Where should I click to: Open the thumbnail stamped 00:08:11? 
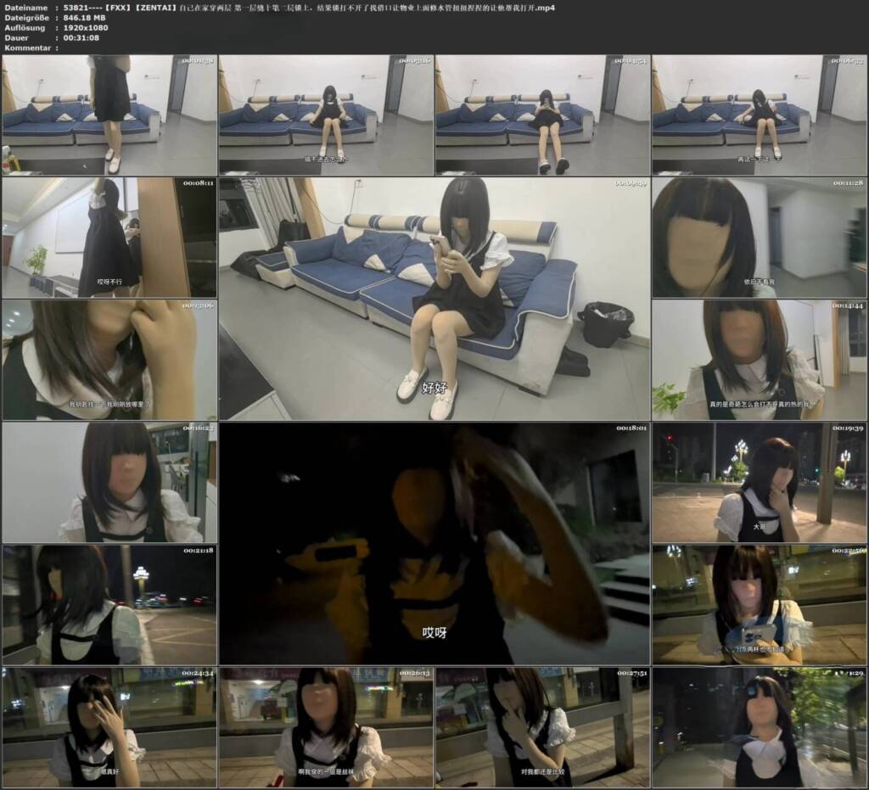[109, 237]
